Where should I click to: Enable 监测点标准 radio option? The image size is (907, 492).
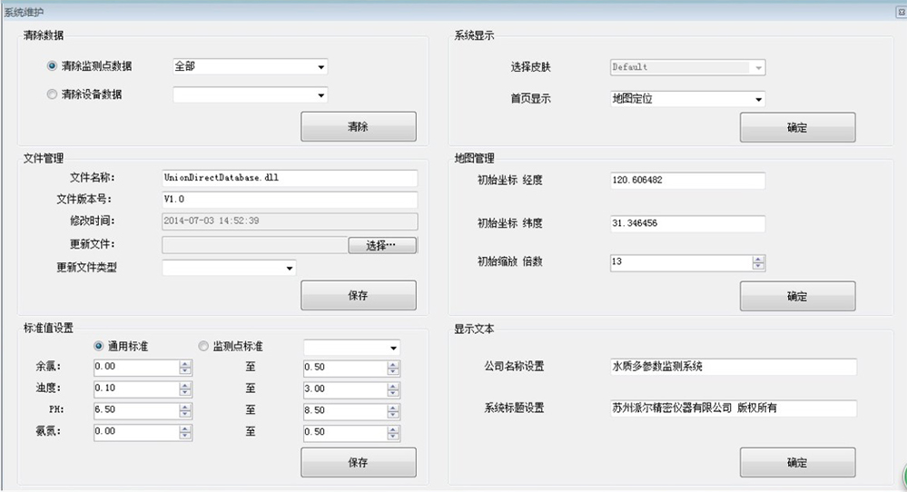203,347
